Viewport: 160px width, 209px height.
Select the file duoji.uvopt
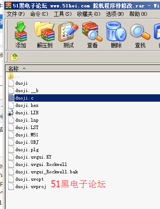point(30,179)
